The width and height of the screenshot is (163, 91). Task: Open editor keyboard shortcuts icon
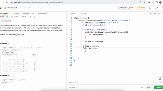tap(155, 14)
